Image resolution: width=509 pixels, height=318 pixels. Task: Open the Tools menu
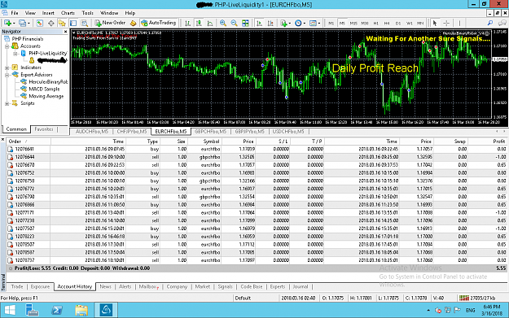click(x=87, y=13)
